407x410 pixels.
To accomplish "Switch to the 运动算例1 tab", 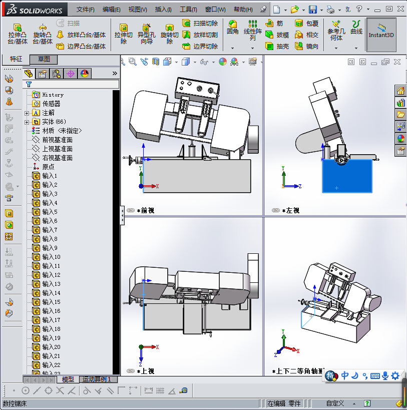I will click(97, 379).
